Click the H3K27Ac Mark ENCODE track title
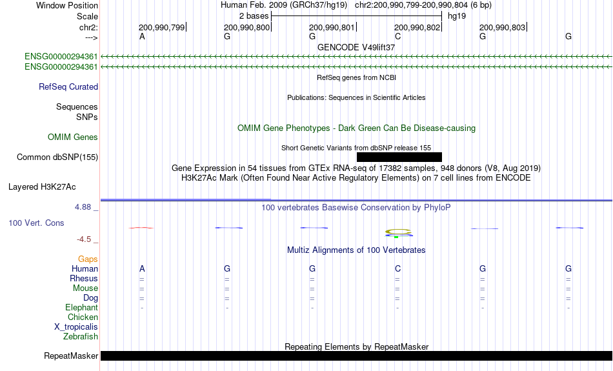This screenshot has height=371, width=613. 356,178
